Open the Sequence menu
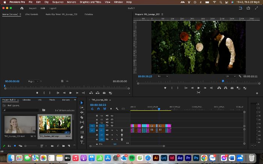This screenshot has height=164, width=263. click(58, 2)
